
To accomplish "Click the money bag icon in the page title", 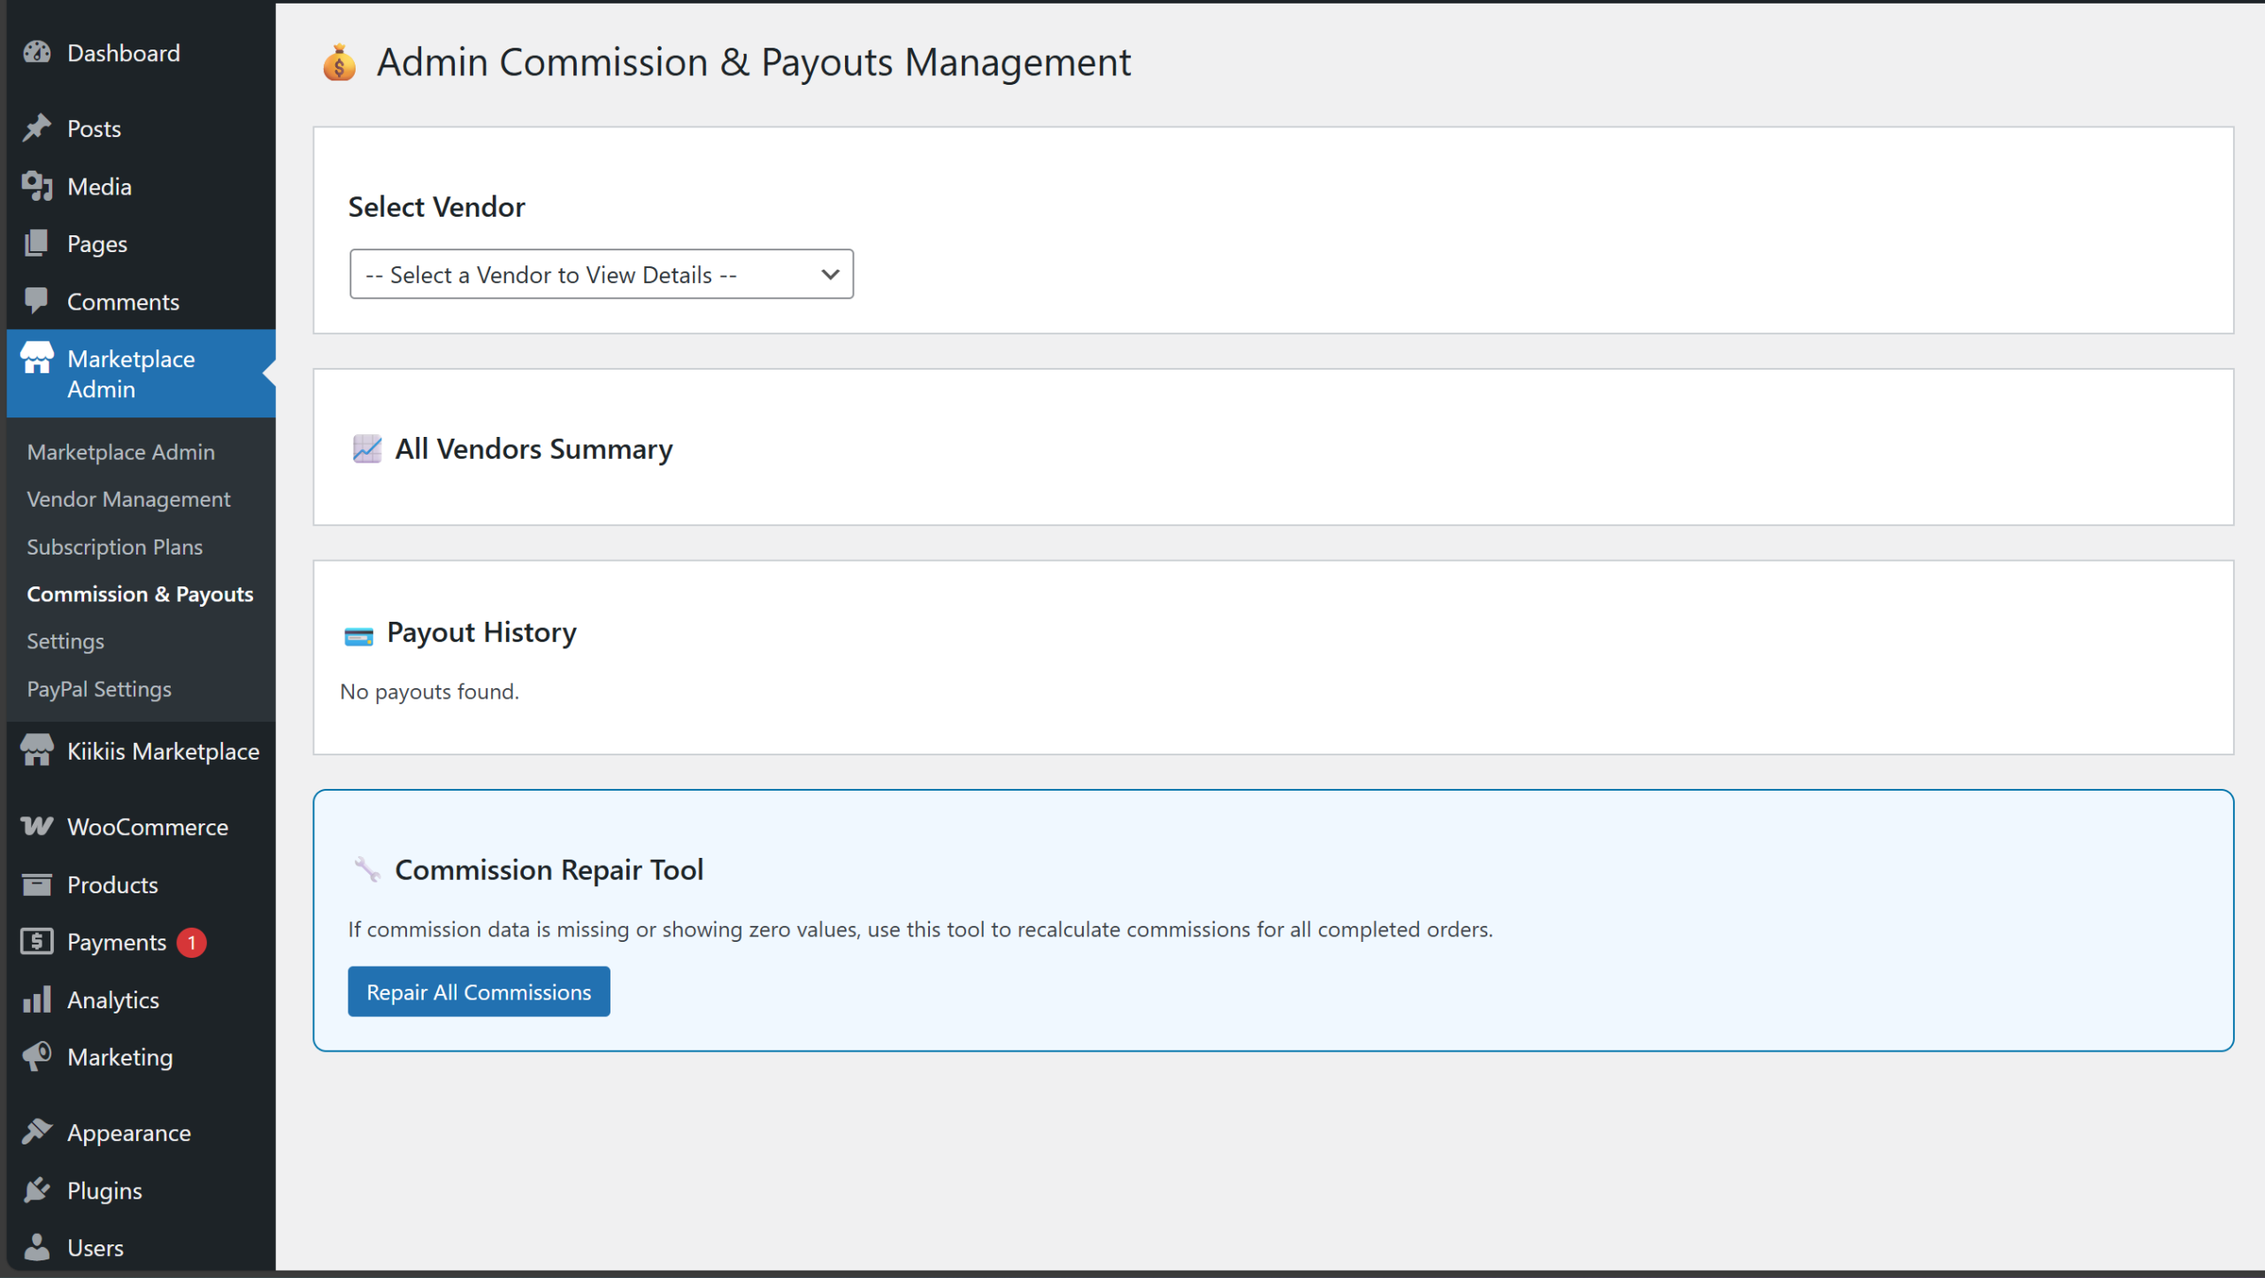I will click(339, 63).
